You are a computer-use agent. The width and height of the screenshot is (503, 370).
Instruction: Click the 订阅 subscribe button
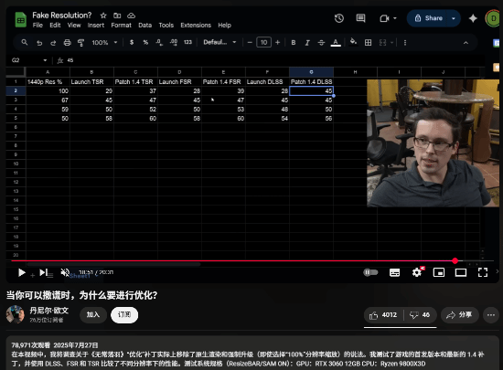point(124,314)
